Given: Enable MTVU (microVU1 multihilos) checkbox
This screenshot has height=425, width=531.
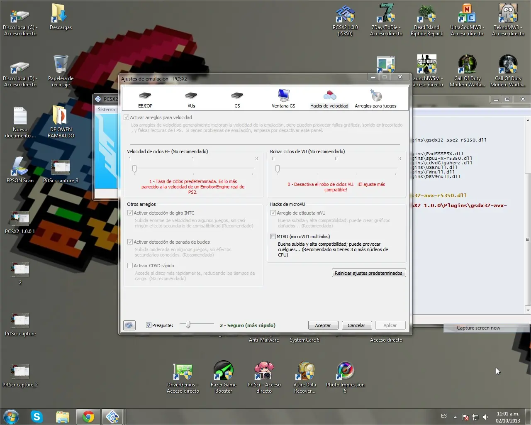Looking at the screenshot, I should click(x=273, y=237).
